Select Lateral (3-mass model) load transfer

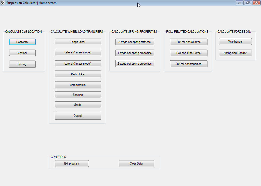point(78,63)
